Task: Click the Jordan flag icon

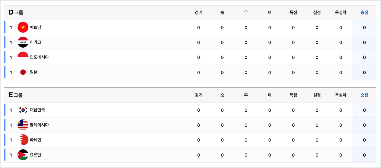Action: pyautogui.click(x=23, y=155)
